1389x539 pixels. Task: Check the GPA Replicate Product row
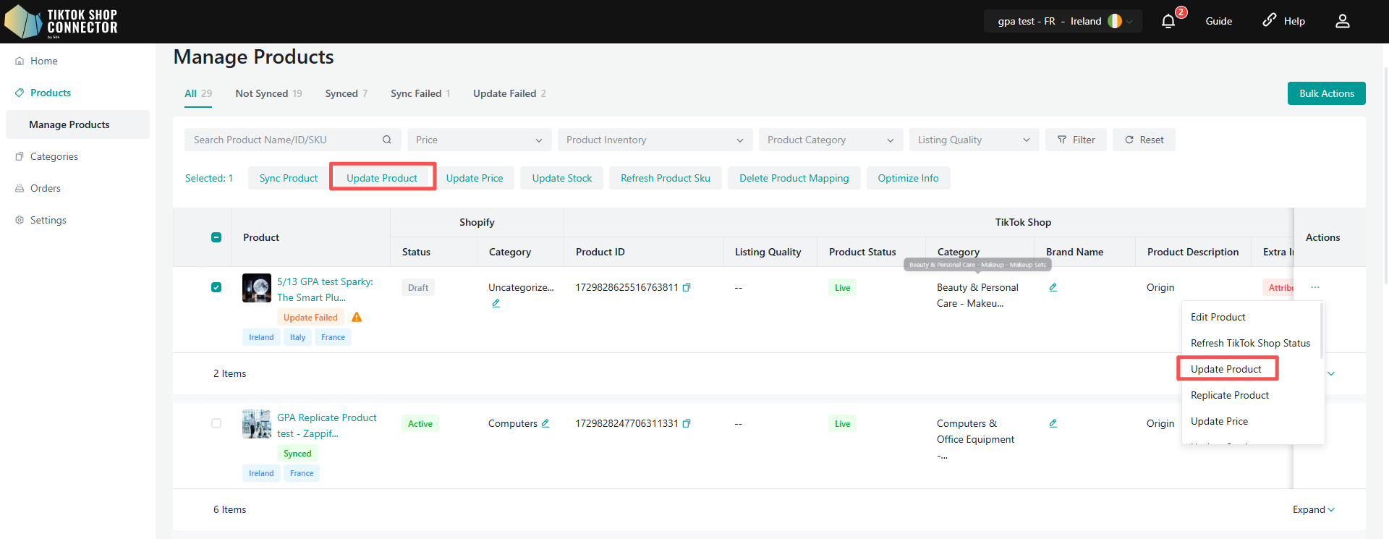point(216,423)
